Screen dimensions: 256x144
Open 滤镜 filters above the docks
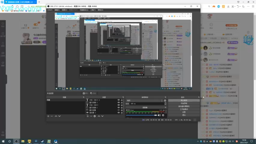(x=93, y=93)
